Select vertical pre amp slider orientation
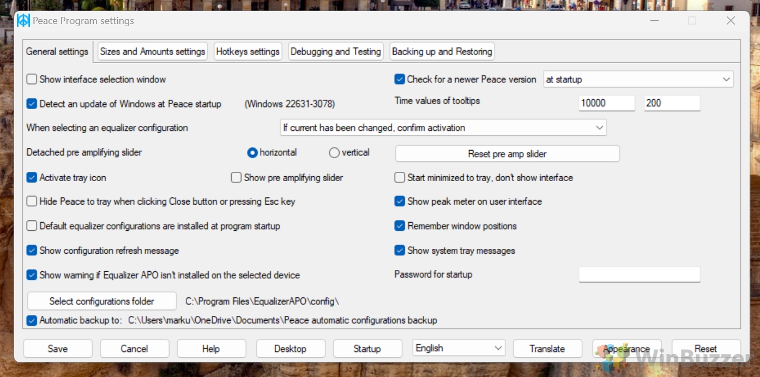 (334, 153)
